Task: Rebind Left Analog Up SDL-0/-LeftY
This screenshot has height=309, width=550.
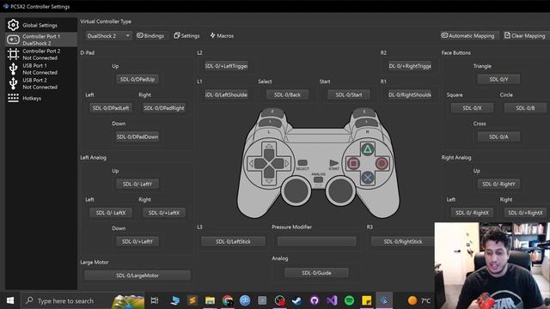Action: [x=137, y=184]
